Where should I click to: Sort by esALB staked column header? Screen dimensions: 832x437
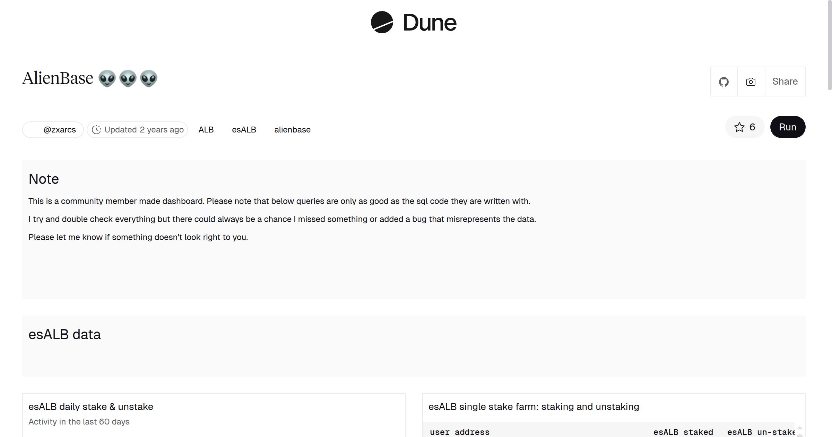pyautogui.click(x=683, y=432)
